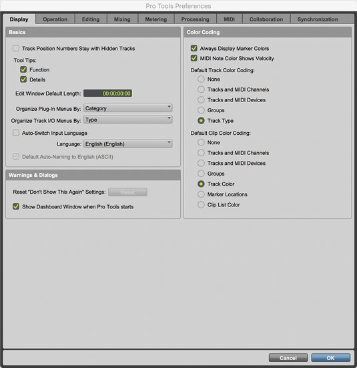Enable Auto-Switch Input Language
The height and width of the screenshot is (368, 357).
(x=16, y=133)
